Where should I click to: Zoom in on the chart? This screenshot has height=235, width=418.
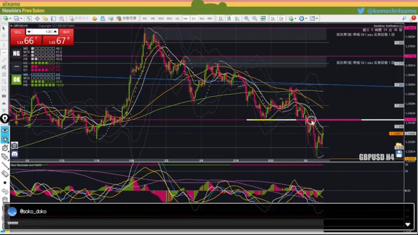(247, 18)
